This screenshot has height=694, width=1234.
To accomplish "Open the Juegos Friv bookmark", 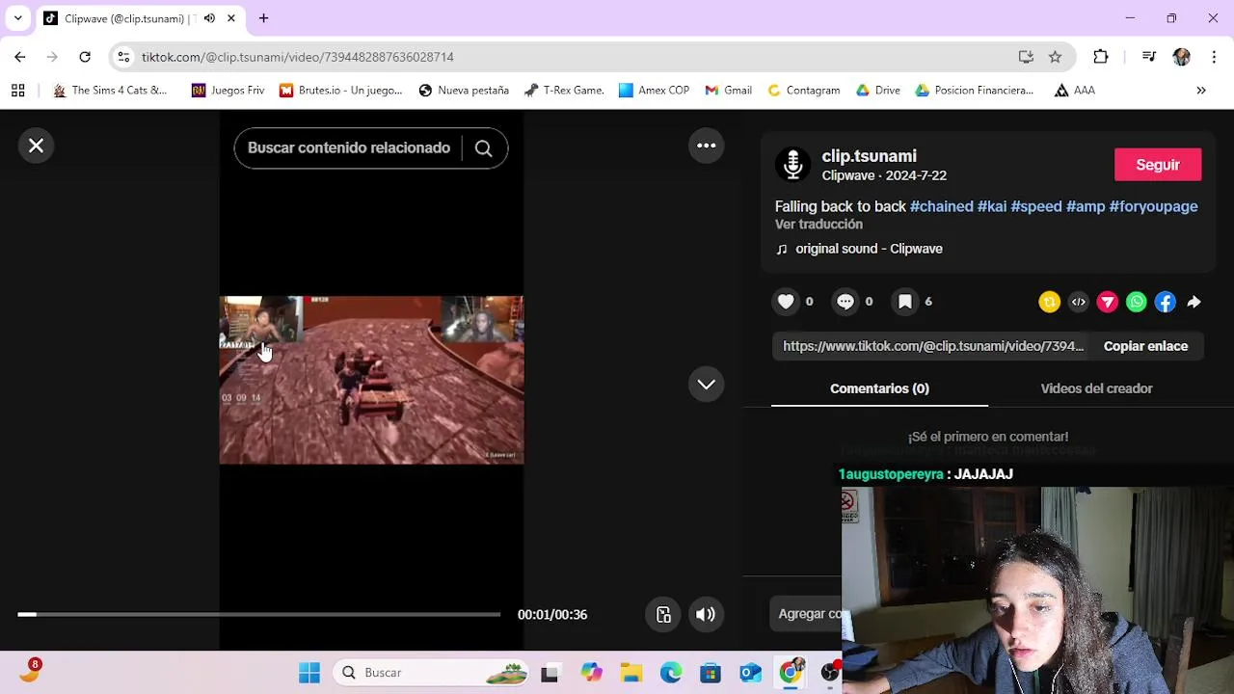I will [228, 90].
